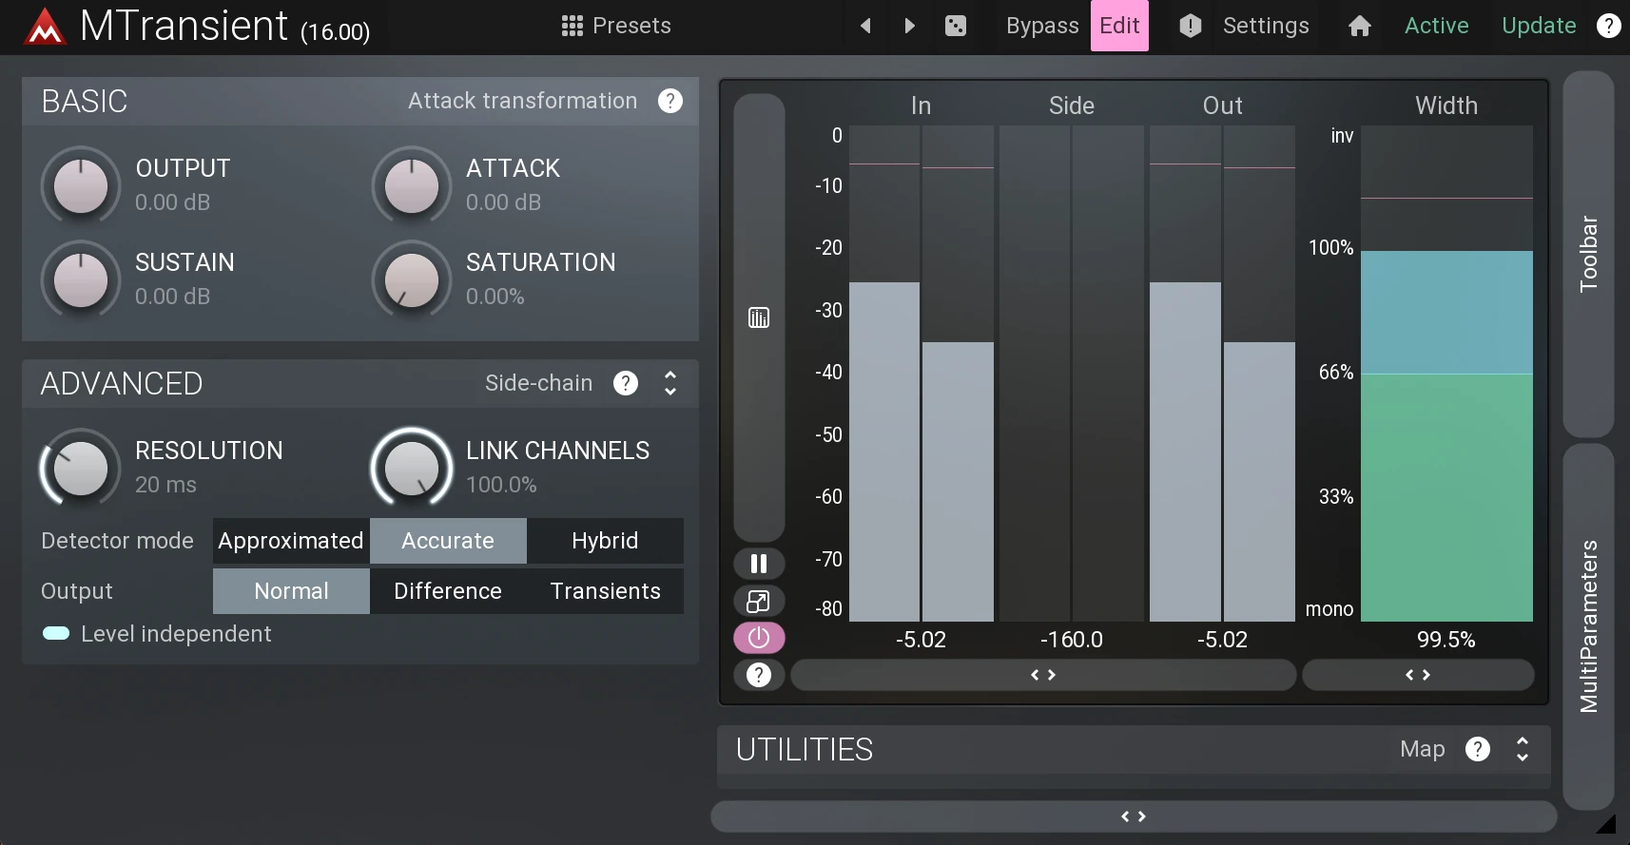
Task: Click the Side-chain button
Action: (x=538, y=383)
